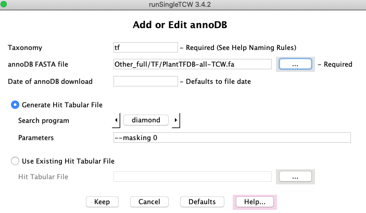Click the Search program label
This screenshot has height=213, width=366.
pos(43,121)
